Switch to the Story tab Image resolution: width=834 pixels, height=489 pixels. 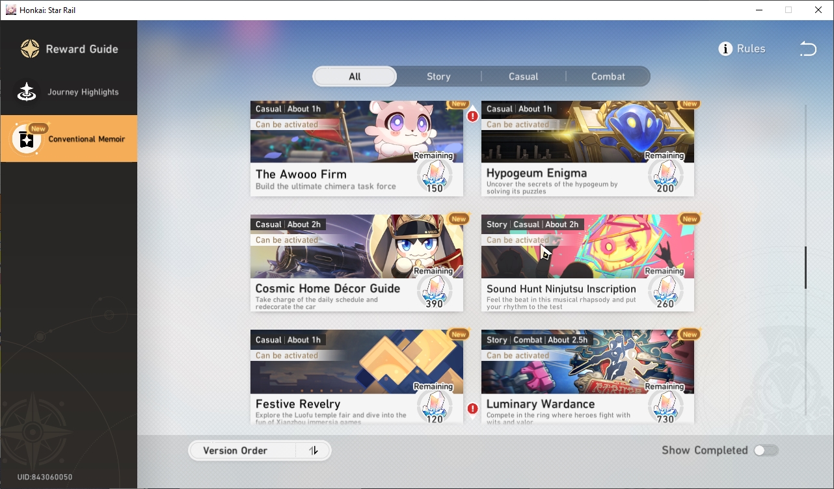tap(438, 77)
